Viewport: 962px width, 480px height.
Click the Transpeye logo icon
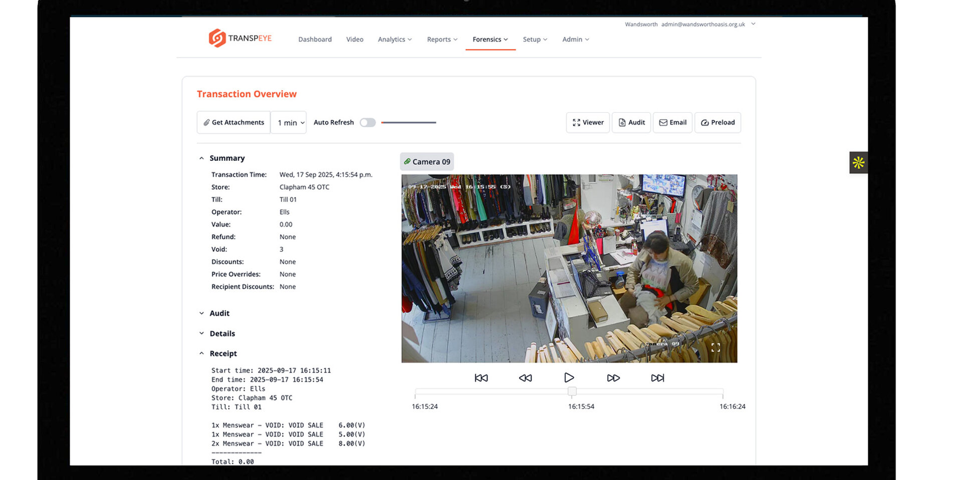pyautogui.click(x=217, y=38)
